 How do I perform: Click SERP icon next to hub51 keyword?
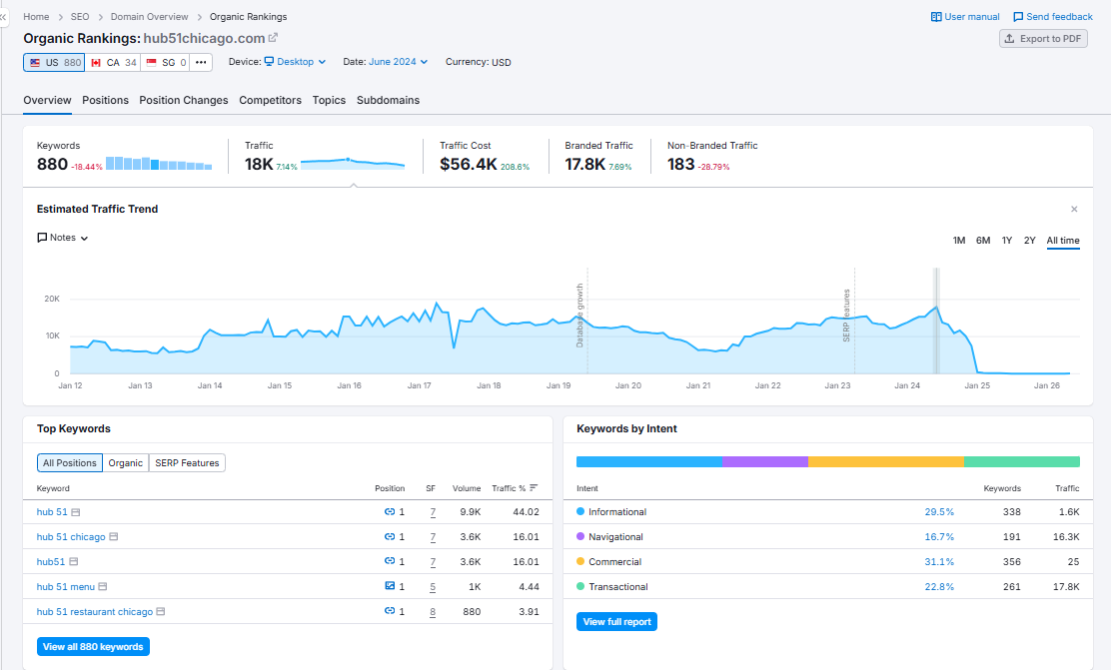74,561
